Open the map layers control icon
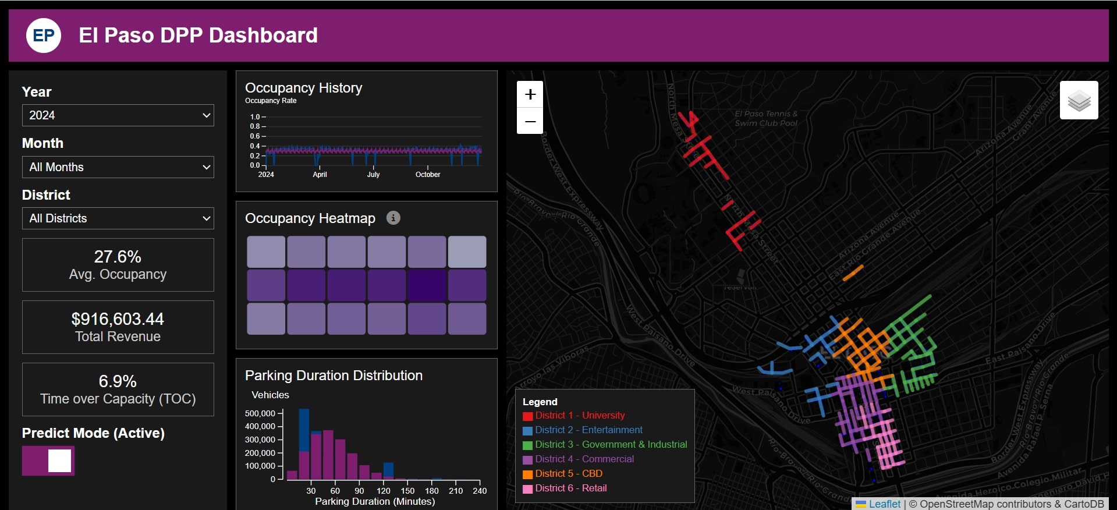This screenshot has height=510, width=1117. [1079, 100]
